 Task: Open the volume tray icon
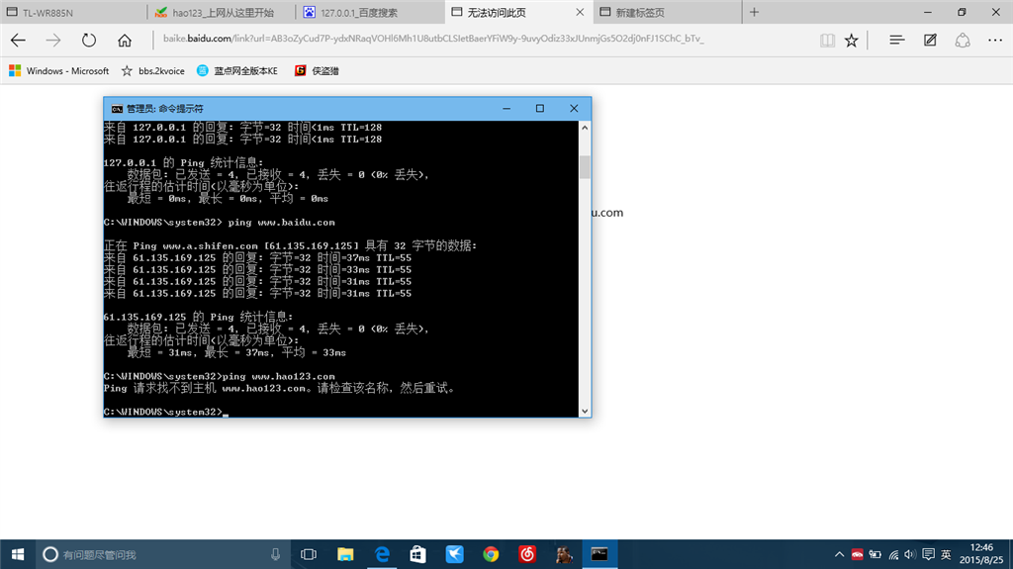point(910,554)
